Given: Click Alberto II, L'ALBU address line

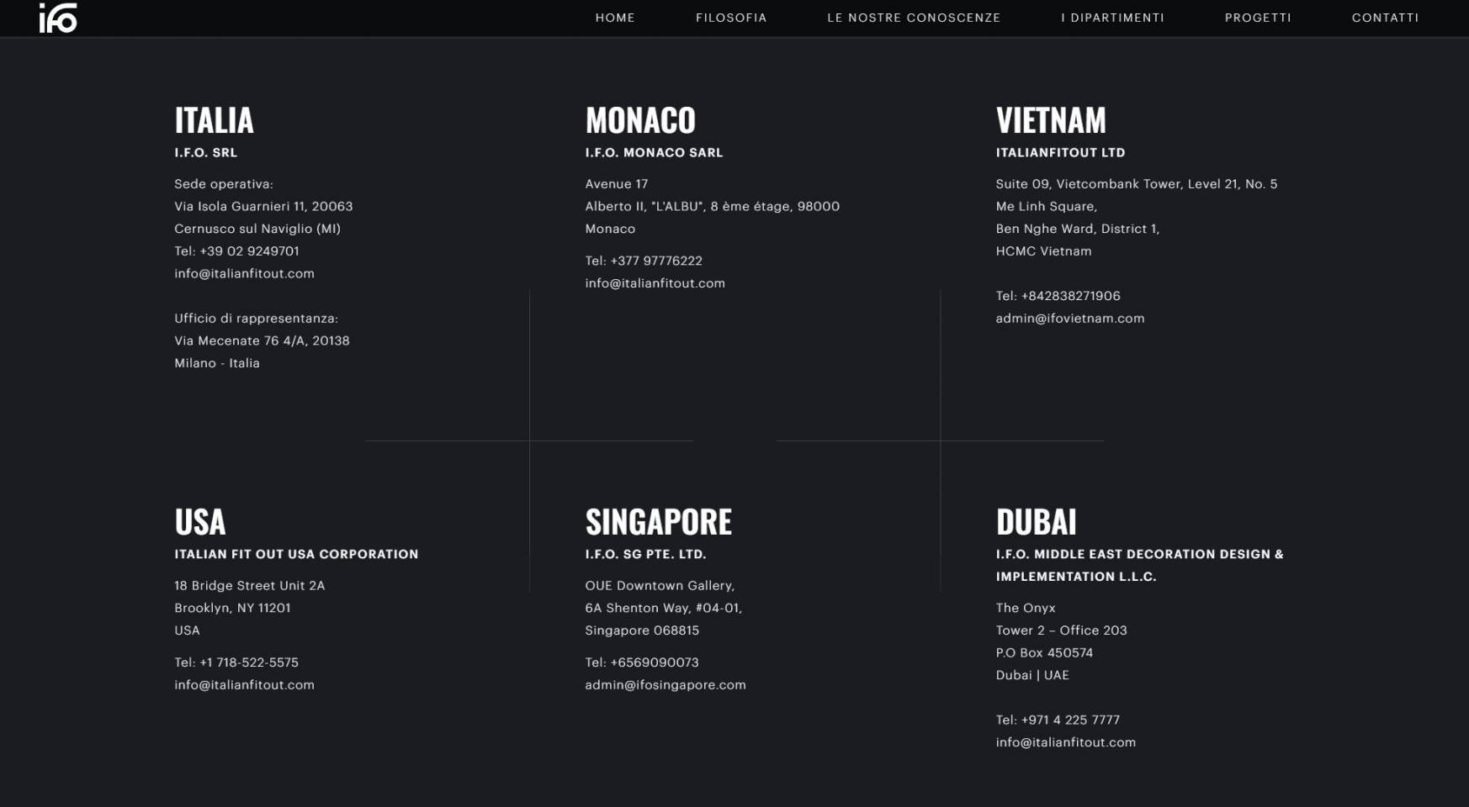Looking at the screenshot, I should click(712, 206).
